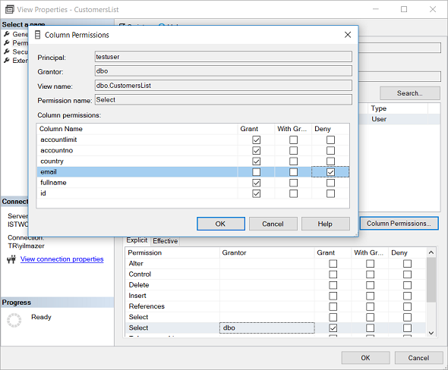Image resolution: width=448 pixels, height=370 pixels.
Task: Click the wrench icon beside Gene page
Action: (7, 34)
